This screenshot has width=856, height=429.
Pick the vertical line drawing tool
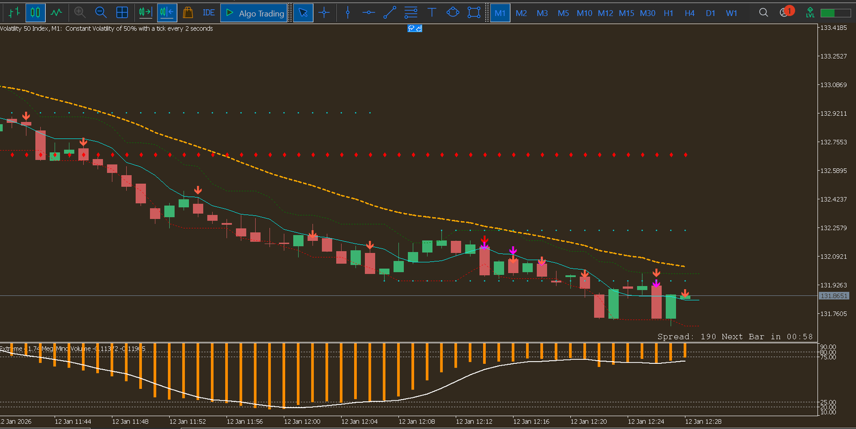348,12
